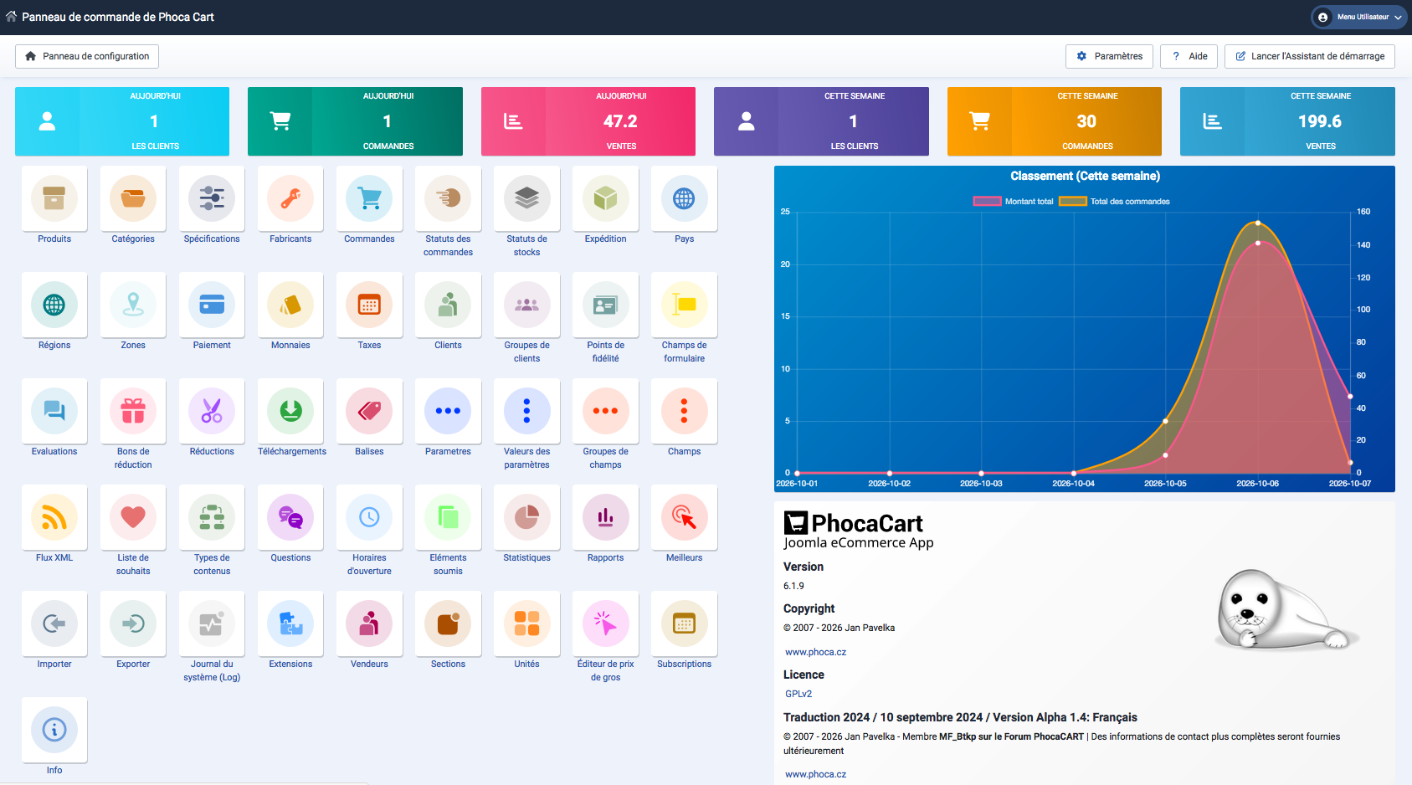Toggle the Total des commandes legend series
This screenshot has width=1412, height=785.
click(1114, 201)
